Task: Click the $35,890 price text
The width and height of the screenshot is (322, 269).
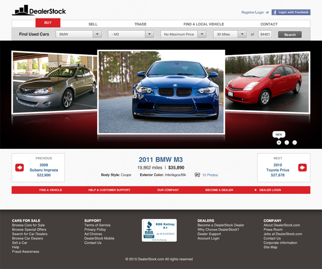Action: coord(176,168)
